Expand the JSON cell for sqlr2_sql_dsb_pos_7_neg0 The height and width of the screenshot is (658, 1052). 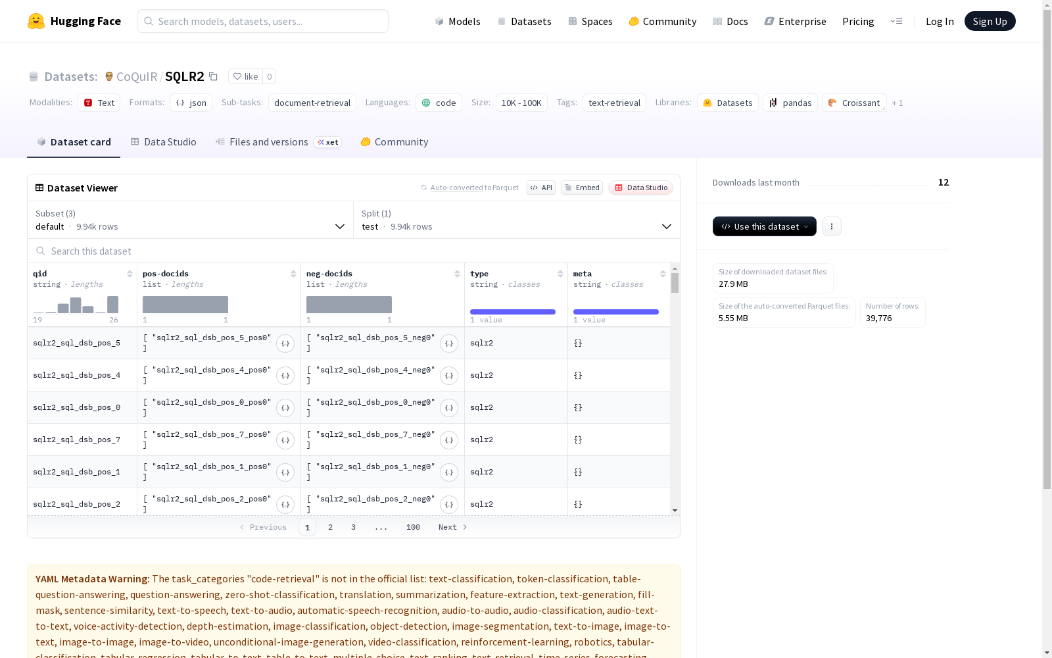tap(449, 440)
